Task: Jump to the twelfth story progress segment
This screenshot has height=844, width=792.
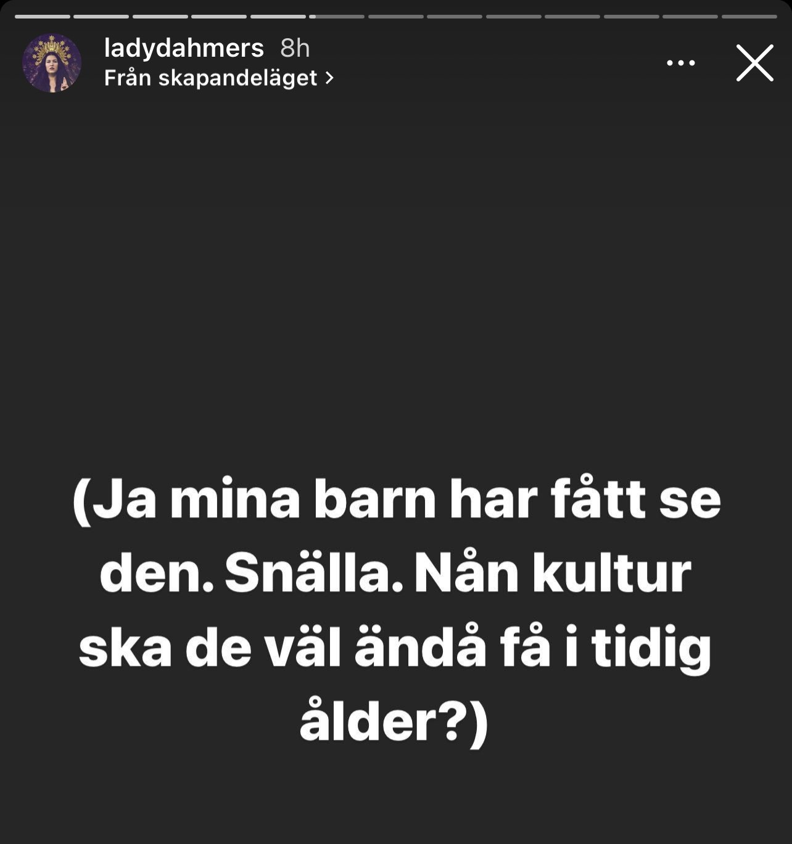Action: [x=690, y=16]
